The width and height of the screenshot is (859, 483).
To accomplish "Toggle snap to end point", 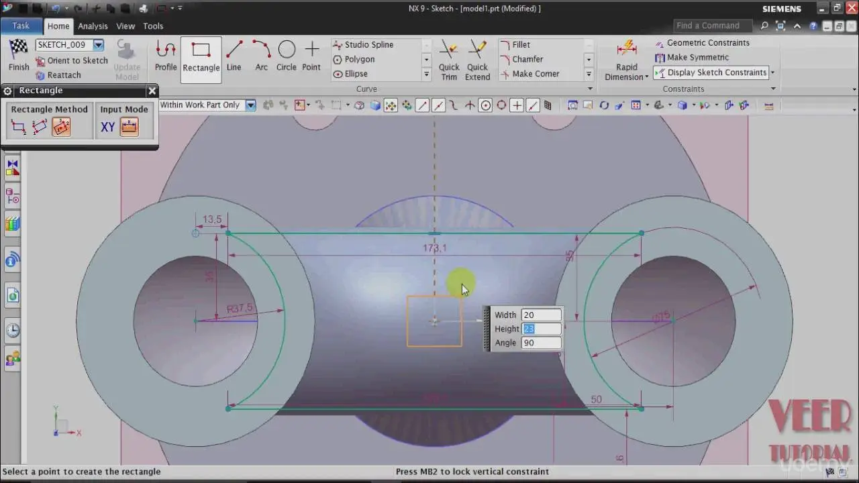I will point(422,105).
